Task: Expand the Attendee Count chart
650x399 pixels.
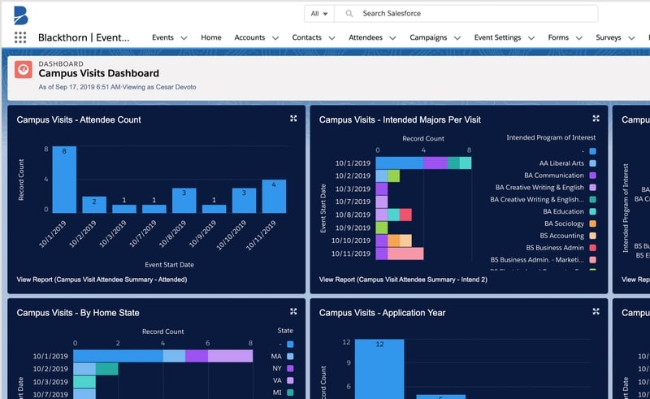Action: tap(293, 119)
